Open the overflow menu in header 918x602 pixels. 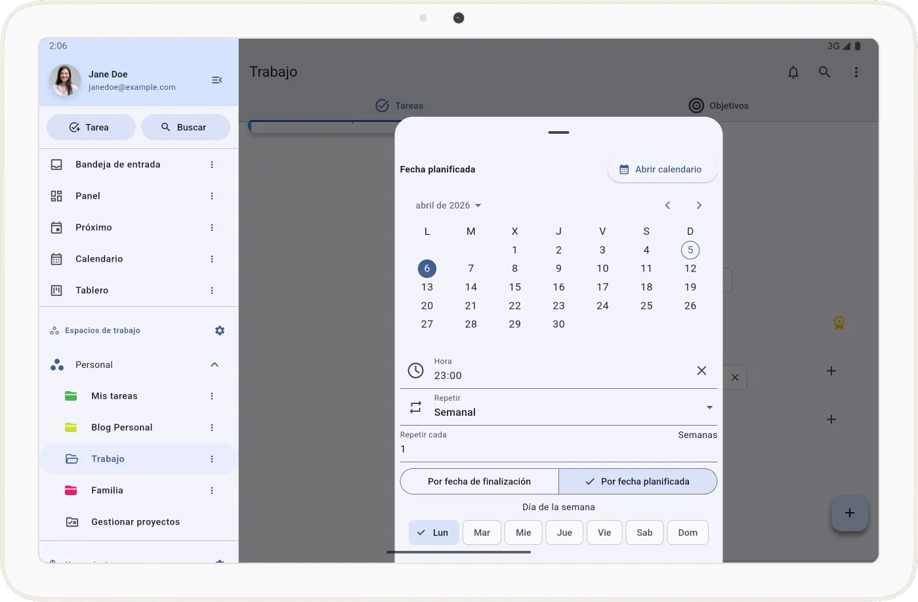[x=856, y=72]
